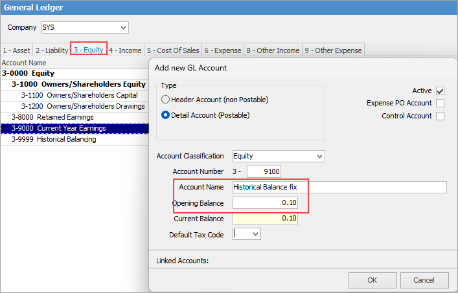Viewport: 458px width, 293px height.
Task: Switch to the 1 - Asset tab
Action: 16,50
